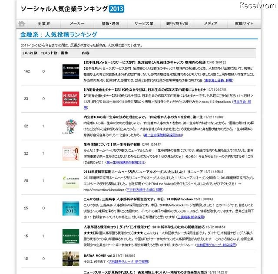This screenshot has width=278, height=274.
Task: Click the 金融系：人気投稿ランキング heading
Action: click(59, 34)
